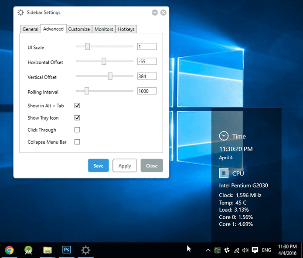Viewport: 303px width, 258px height.
Task: Open Google Chrome from the taskbar
Action: [9, 250]
